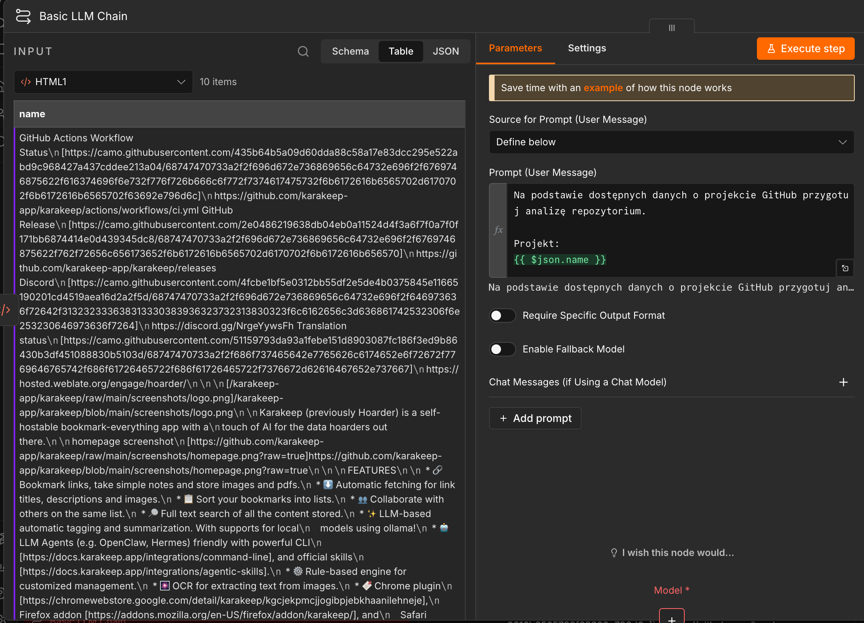Open the prompt in expanded editor
Image resolution: width=864 pixels, height=623 pixels.
tap(845, 268)
